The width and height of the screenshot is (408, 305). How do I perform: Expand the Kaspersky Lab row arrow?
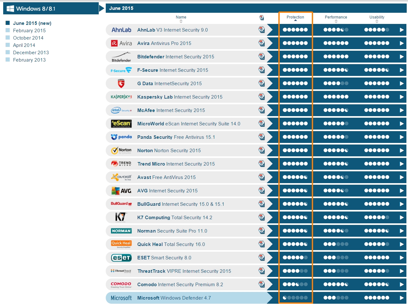click(x=402, y=97)
